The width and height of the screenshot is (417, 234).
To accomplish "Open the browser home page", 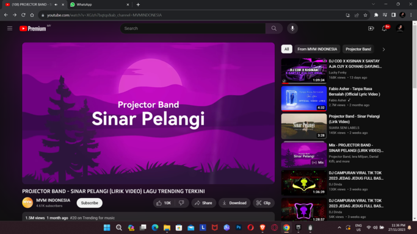I will [x=32, y=15].
